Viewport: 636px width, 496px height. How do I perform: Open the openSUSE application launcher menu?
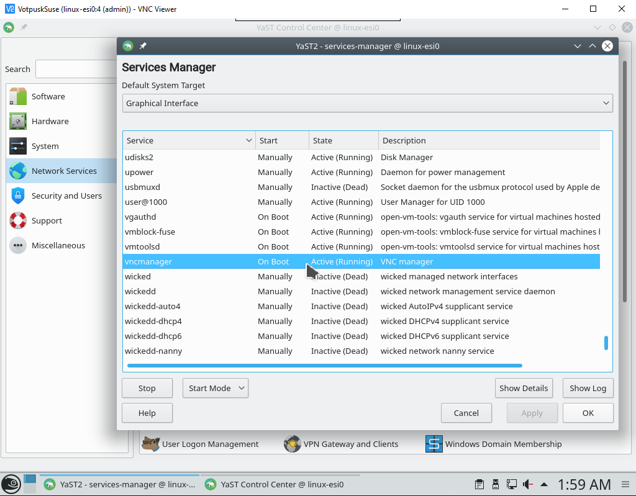pos(11,484)
